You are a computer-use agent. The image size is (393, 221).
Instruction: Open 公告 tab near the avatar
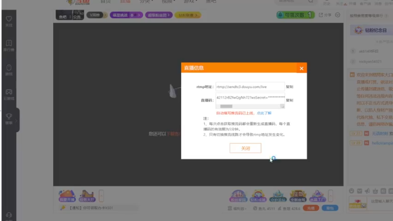pyautogui.click(x=77, y=17)
